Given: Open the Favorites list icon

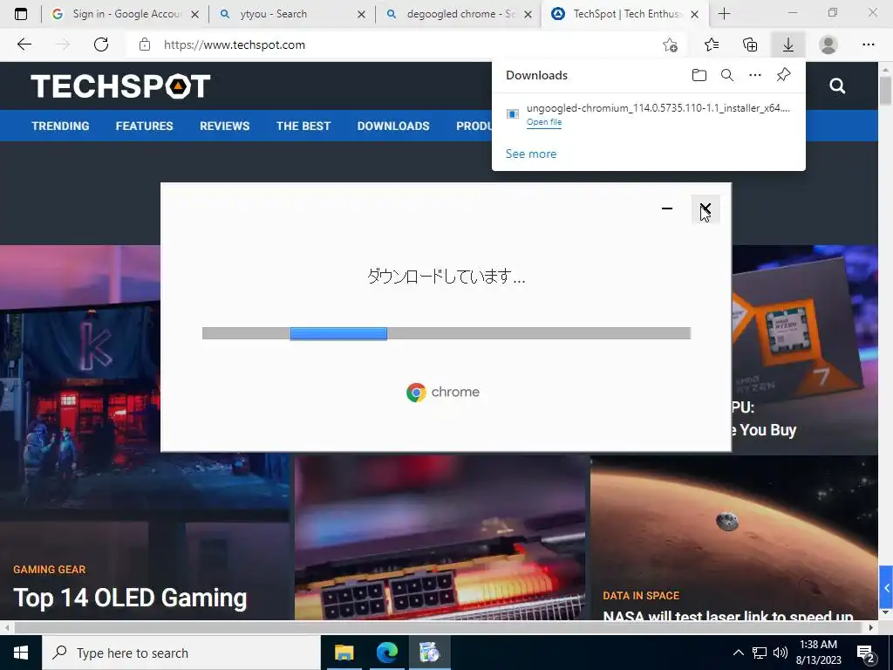Looking at the screenshot, I should click(712, 44).
